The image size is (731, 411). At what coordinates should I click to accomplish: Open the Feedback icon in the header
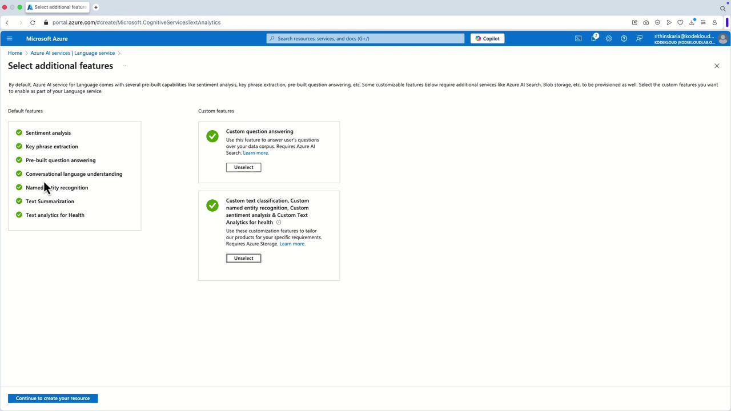639,38
